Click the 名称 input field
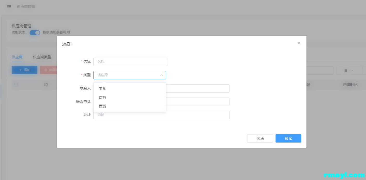 point(130,62)
